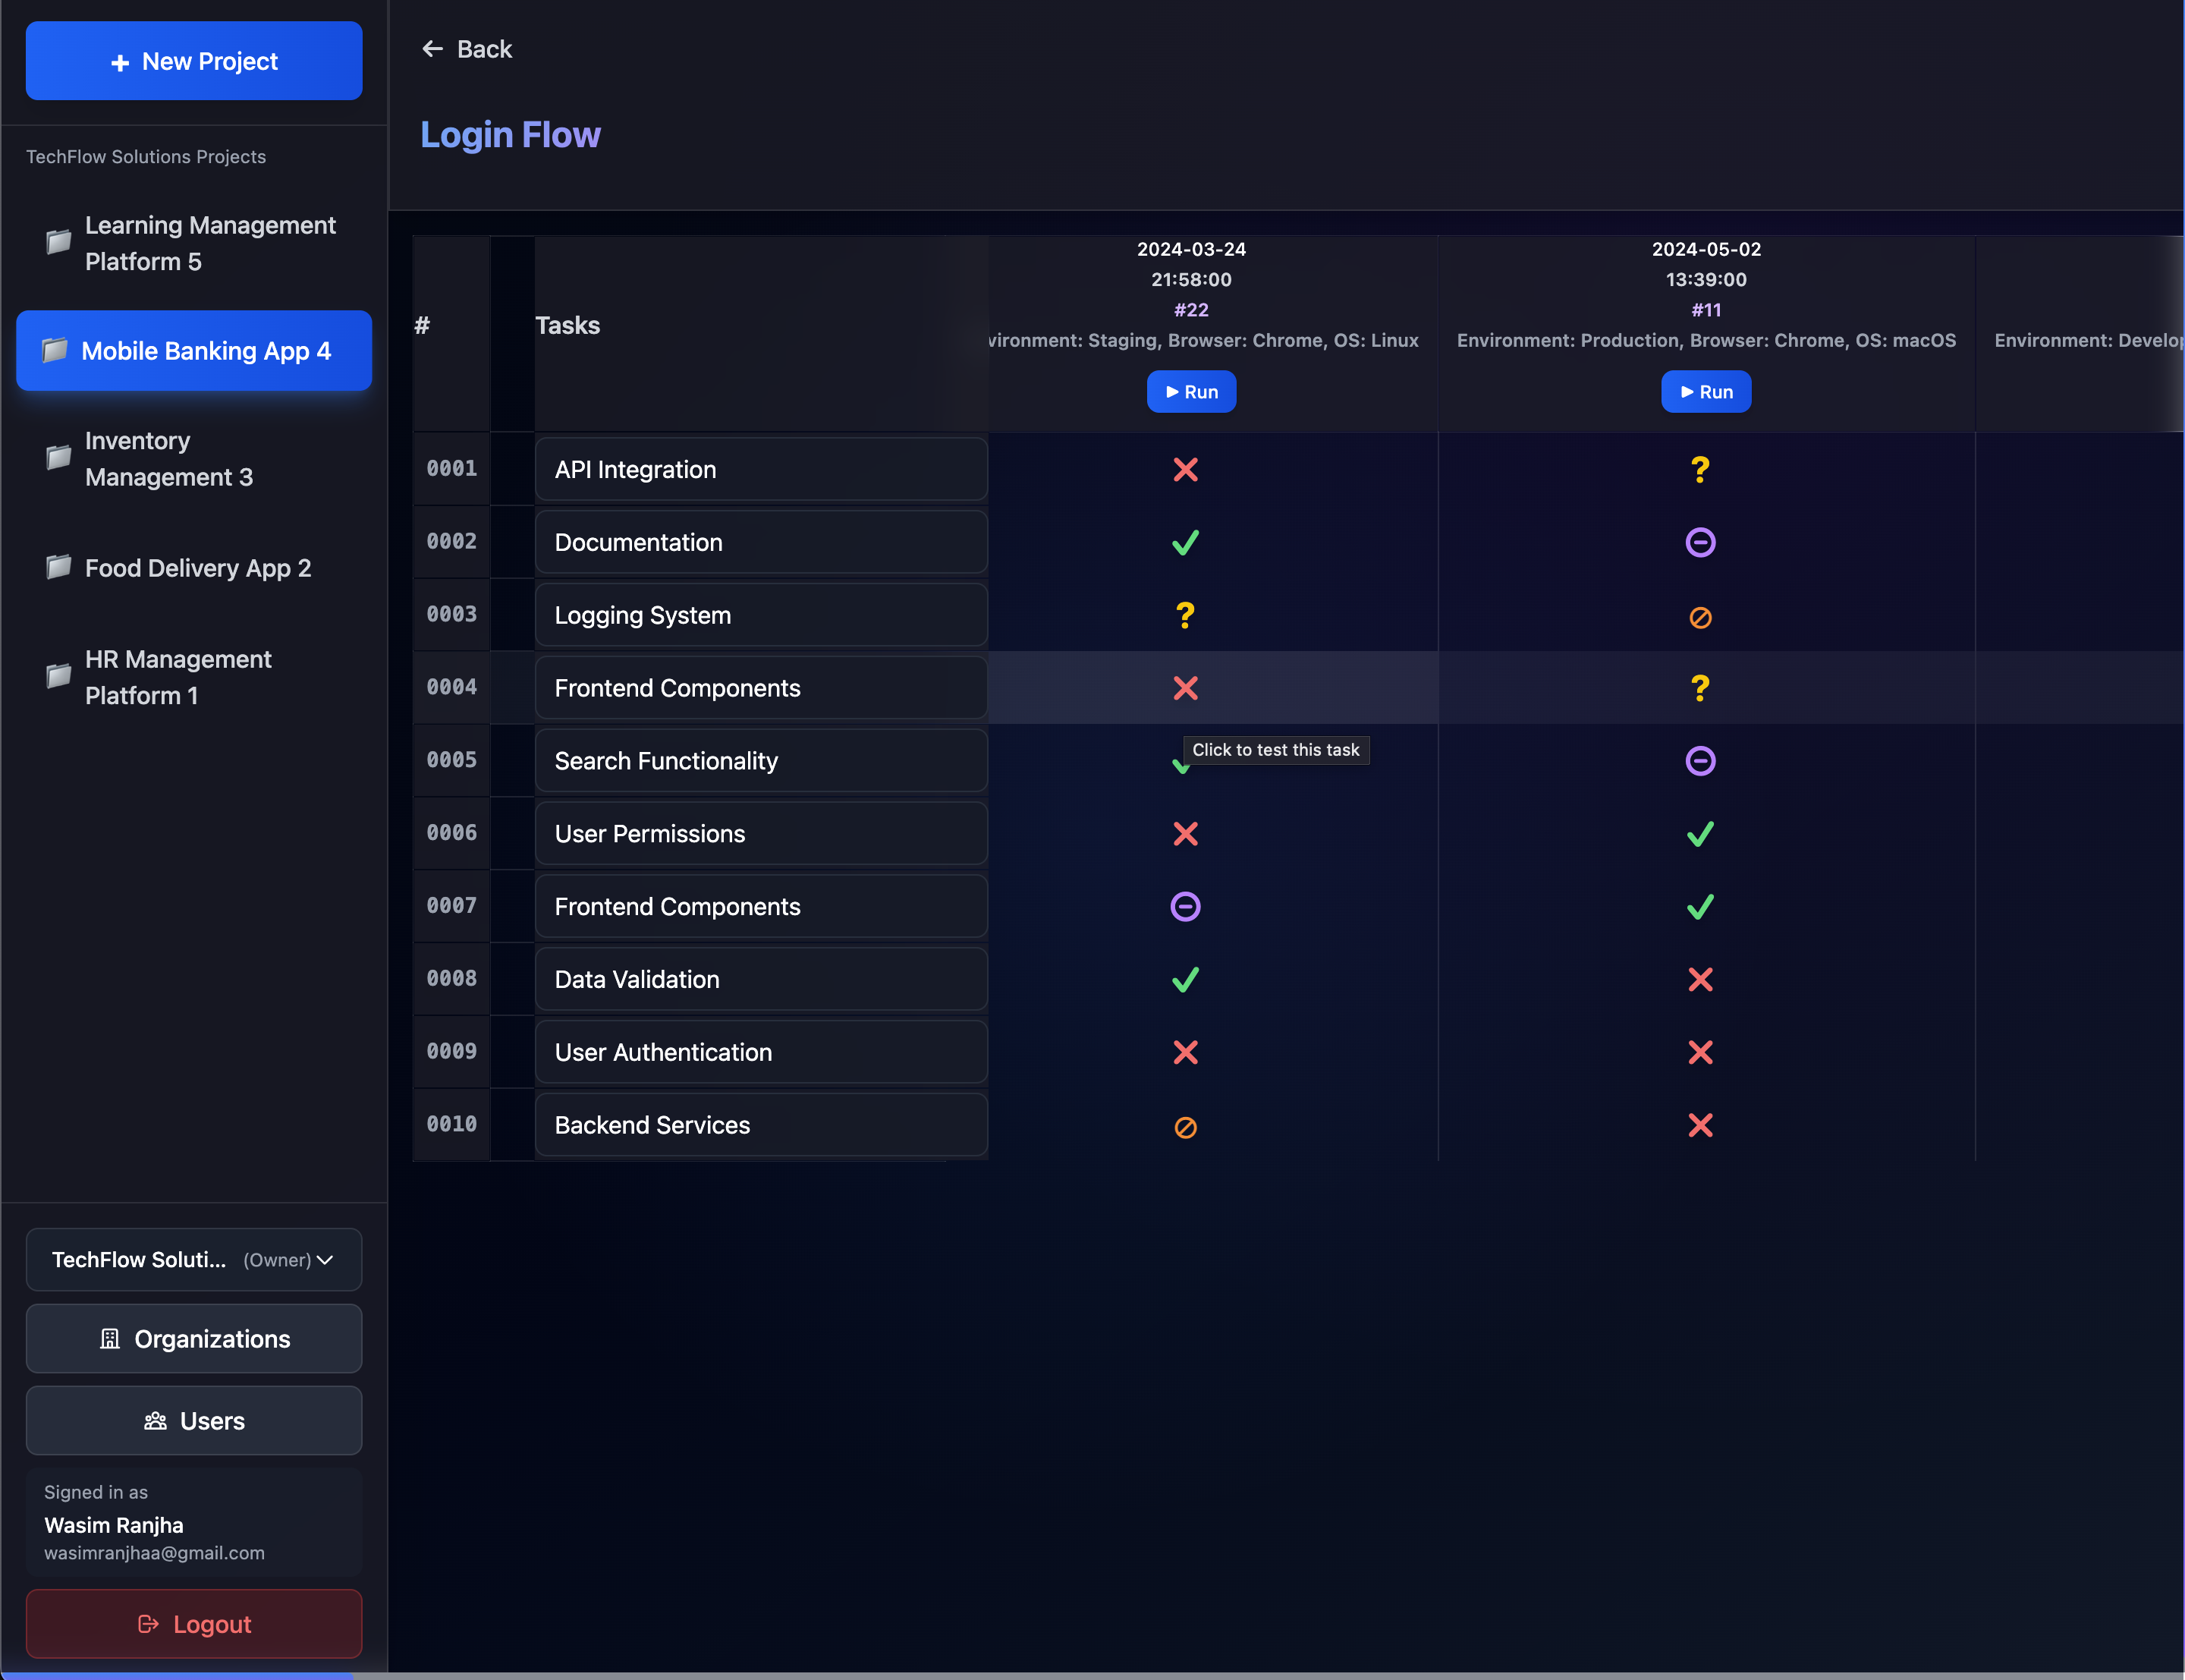Click the red X status for API Integration staging run

1186,469
